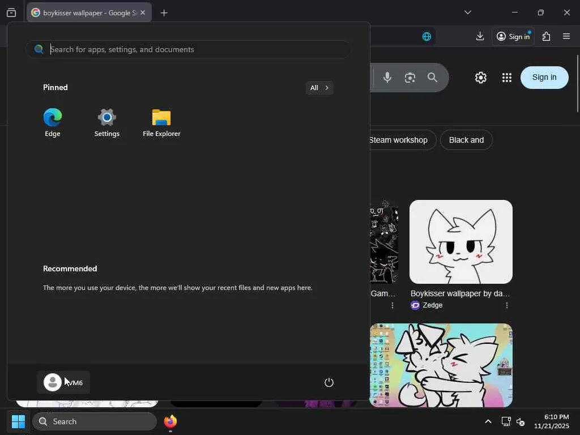Screen dimensions: 580x435
Task: Open the Firefox extensions menu
Action: click(x=547, y=36)
